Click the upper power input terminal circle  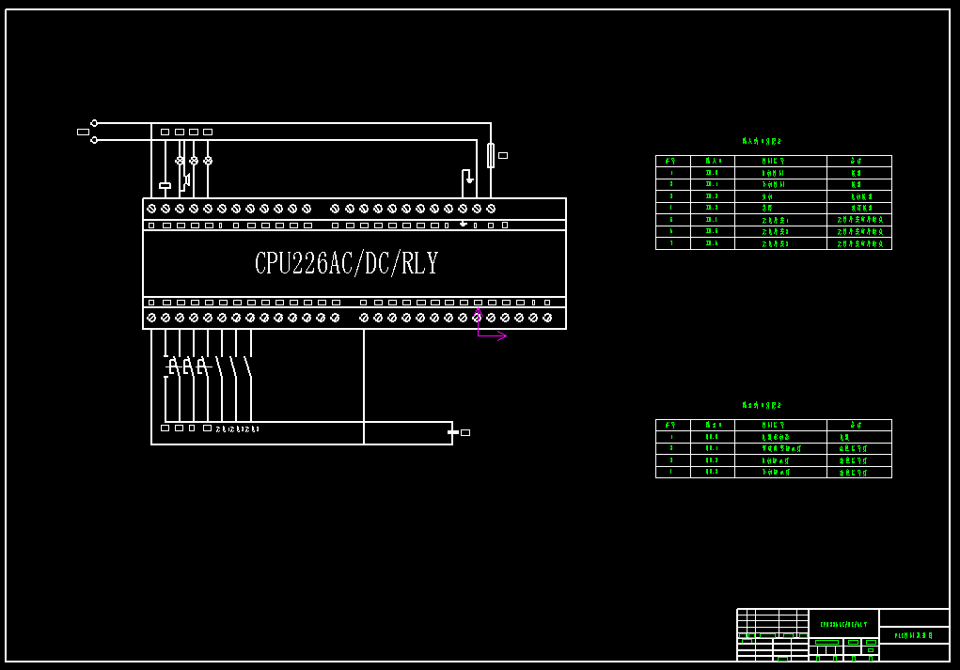pos(94,123)
